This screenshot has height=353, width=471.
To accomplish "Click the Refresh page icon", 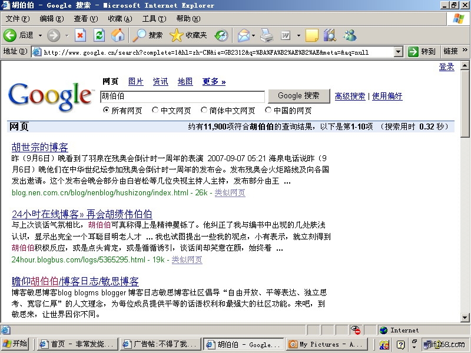I will [99, 36].
